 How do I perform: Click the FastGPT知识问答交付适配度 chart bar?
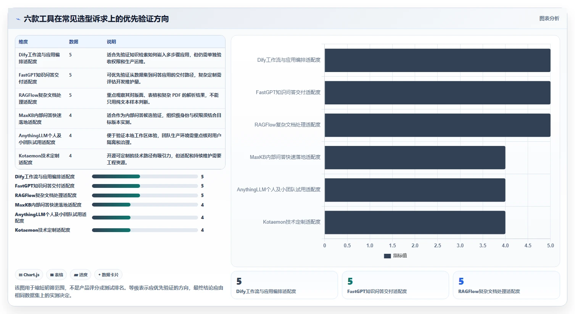point(437,93)
